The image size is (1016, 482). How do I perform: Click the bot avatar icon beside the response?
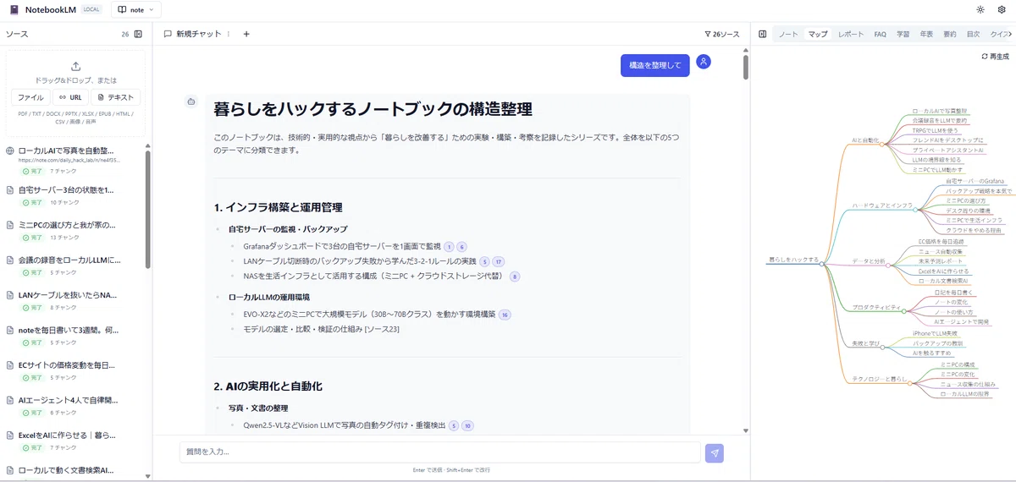tap(191, 101)
